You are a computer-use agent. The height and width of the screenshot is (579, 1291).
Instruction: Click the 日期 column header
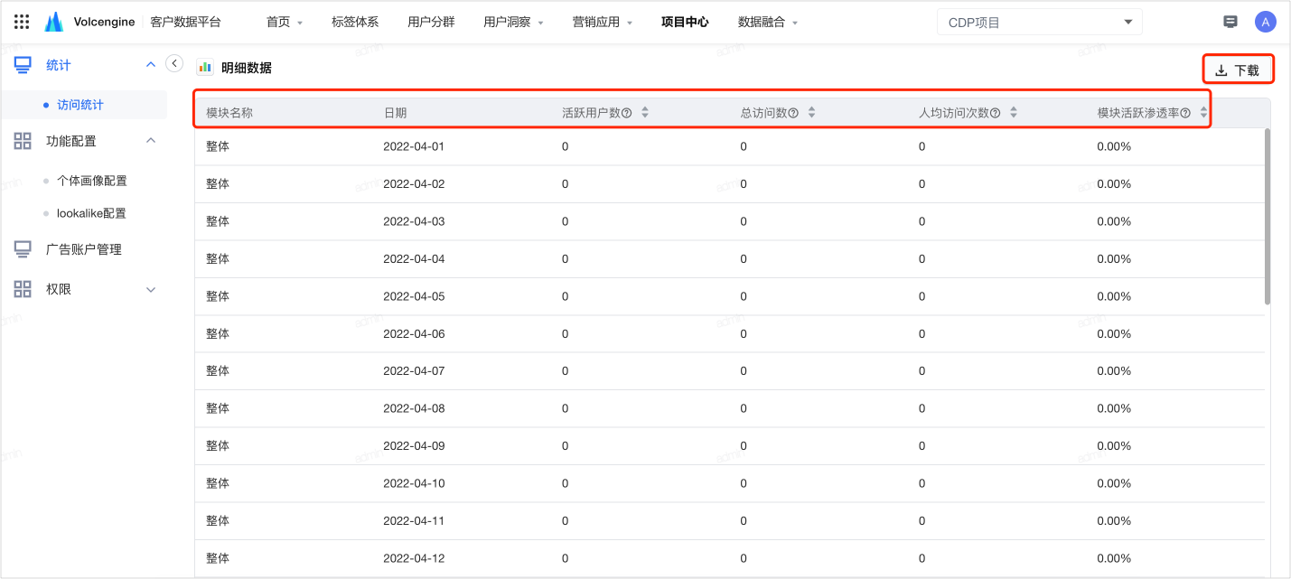pos(395,113)
